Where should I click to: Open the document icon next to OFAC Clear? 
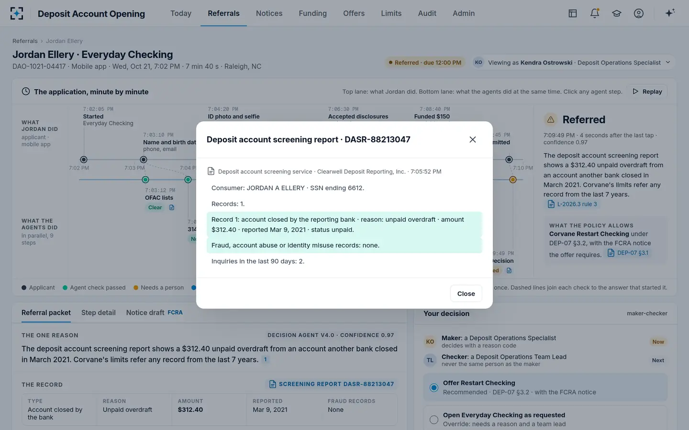pyautogui.click(x=172, y=207)
